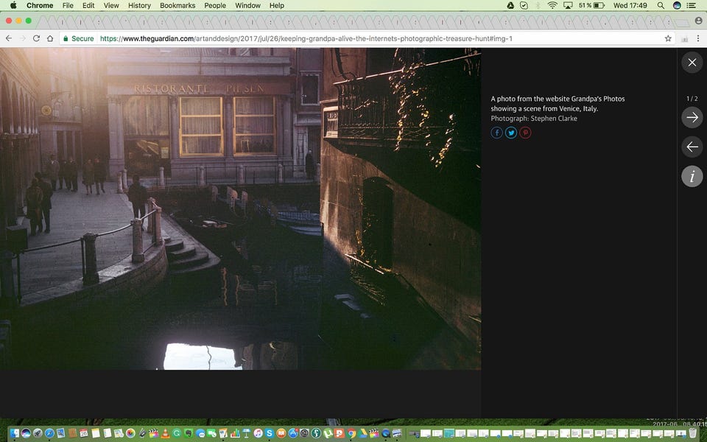Viewport: 707px width, 442px height.
Task: Open the App Store in the Dock
Action: pos(293,433)
